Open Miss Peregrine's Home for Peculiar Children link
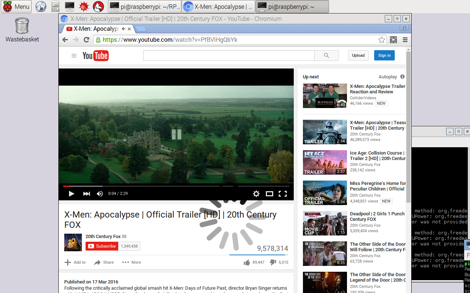This screenshot has height=293, width=470. [x=377, y=186]
